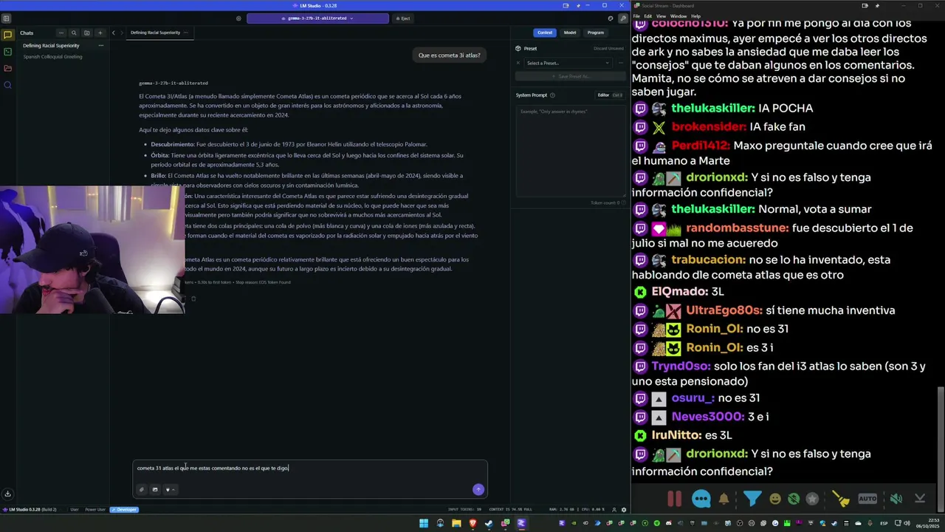Image resolution: width=945 pixels, height=532 pixels.
Task: Open the settings gear in the LM Studio status bar
Action: [624, 509]
